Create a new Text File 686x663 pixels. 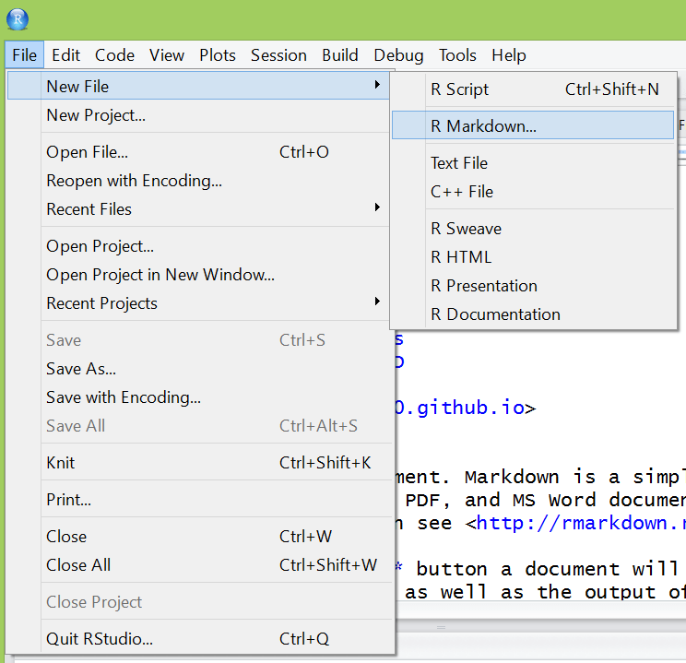(533, 163)
